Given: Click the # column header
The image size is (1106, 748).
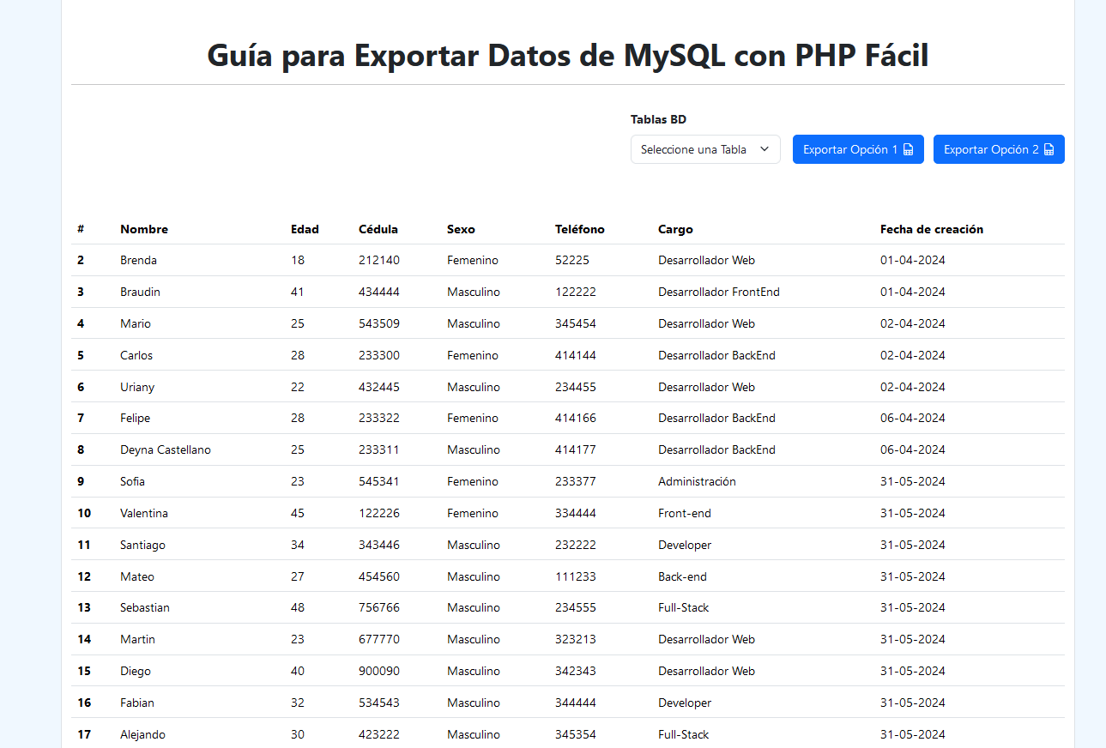Looking at the screenshot, I should point(81,229).
